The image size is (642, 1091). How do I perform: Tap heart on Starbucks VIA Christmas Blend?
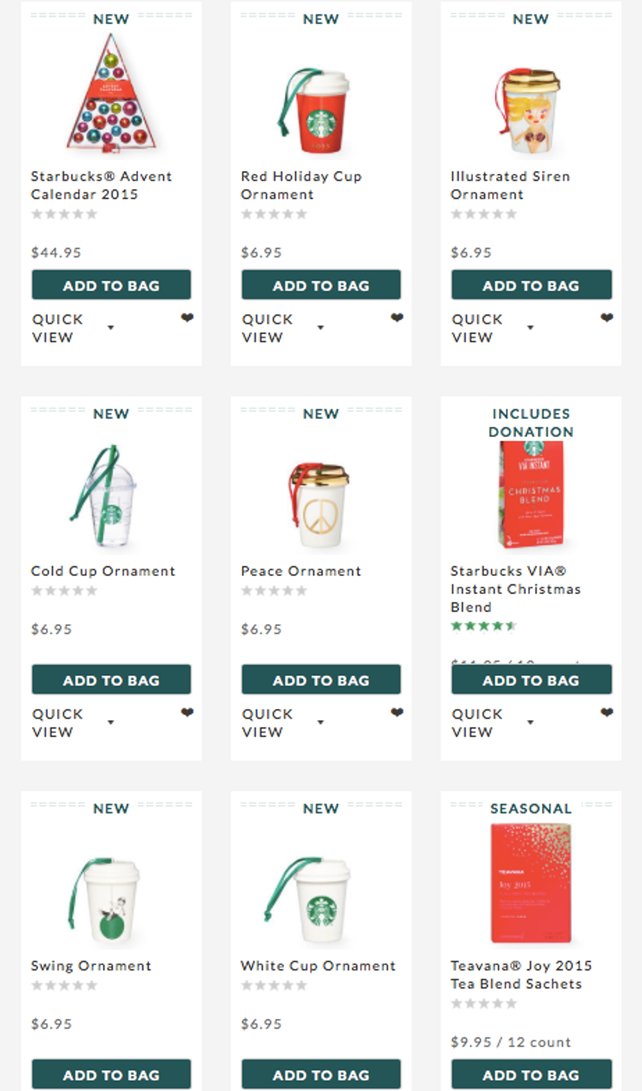point(607,712)
